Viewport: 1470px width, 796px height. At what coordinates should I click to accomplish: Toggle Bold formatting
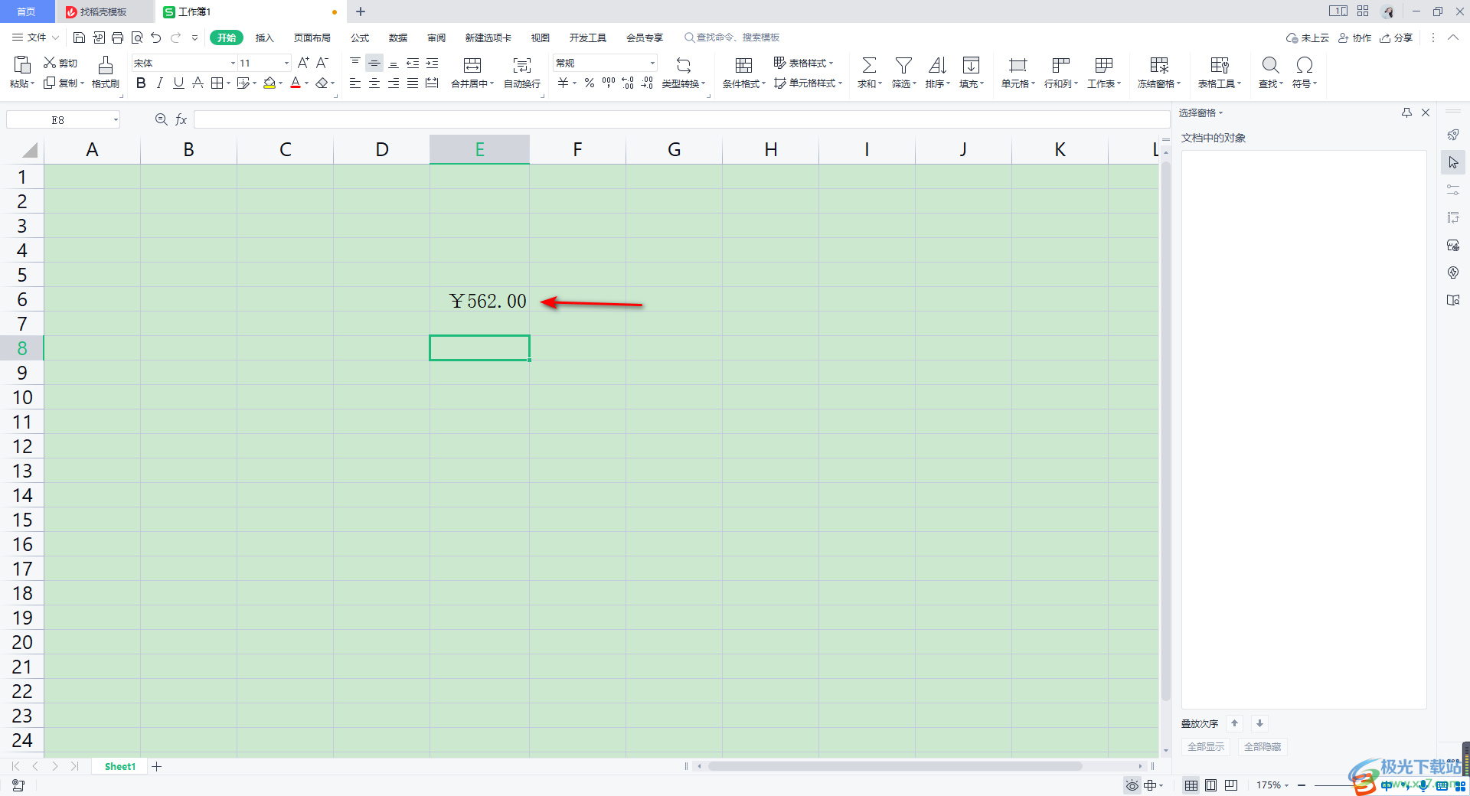[x=141, y=83]
